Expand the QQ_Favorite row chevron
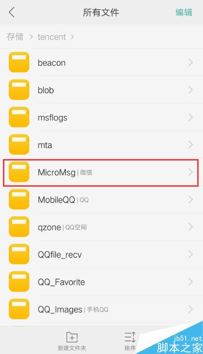 (x=190, y=282)
